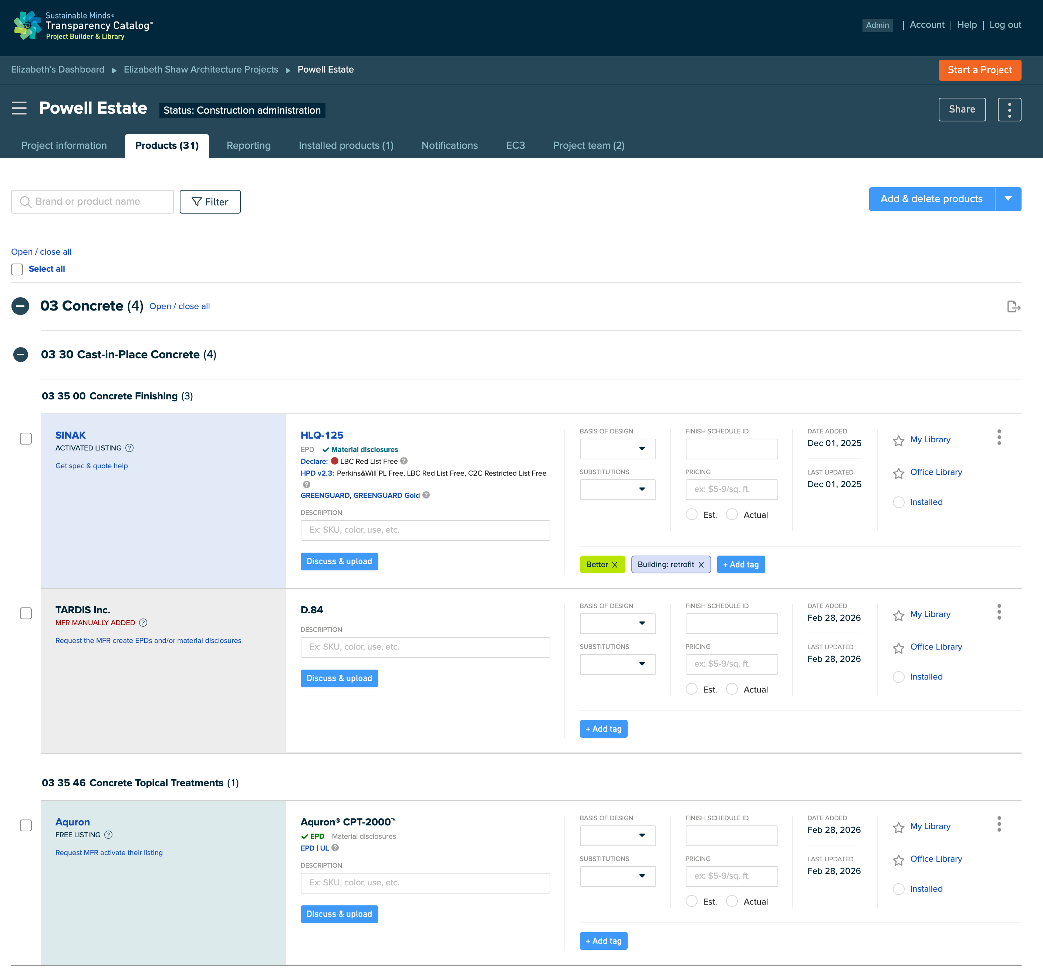This screenshot has height=972, width=1043.
Task: Click help icon next to FREE LISTING
Action: coord(109,834)
